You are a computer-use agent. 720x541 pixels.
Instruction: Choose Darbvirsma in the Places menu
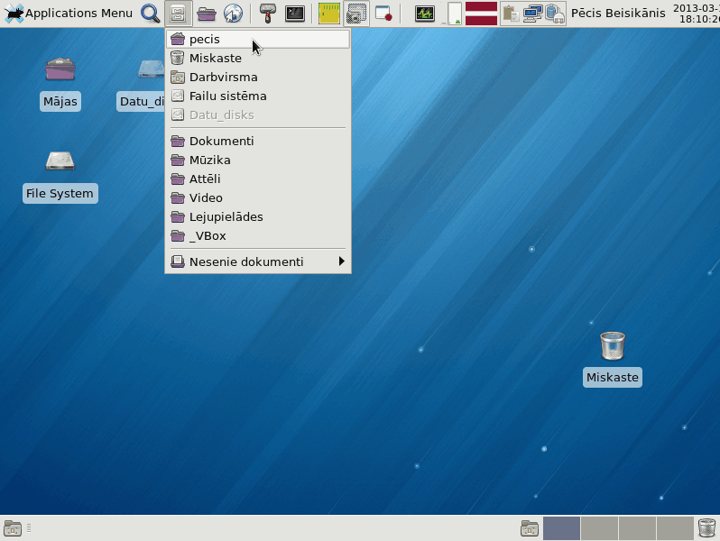tap(258, 77)
